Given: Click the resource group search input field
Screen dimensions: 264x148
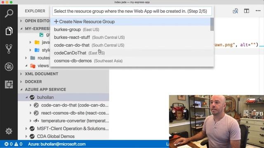Looking at the screenshot, I should [132, 11].
